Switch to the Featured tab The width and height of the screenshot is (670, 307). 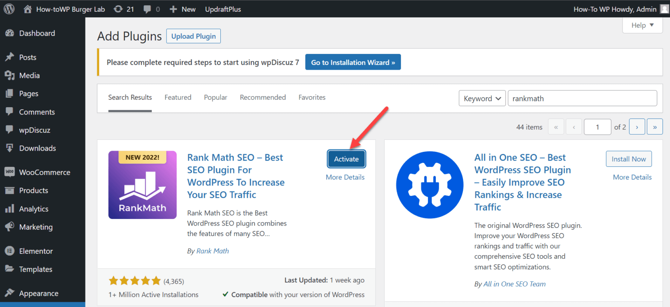pos(178,98)
